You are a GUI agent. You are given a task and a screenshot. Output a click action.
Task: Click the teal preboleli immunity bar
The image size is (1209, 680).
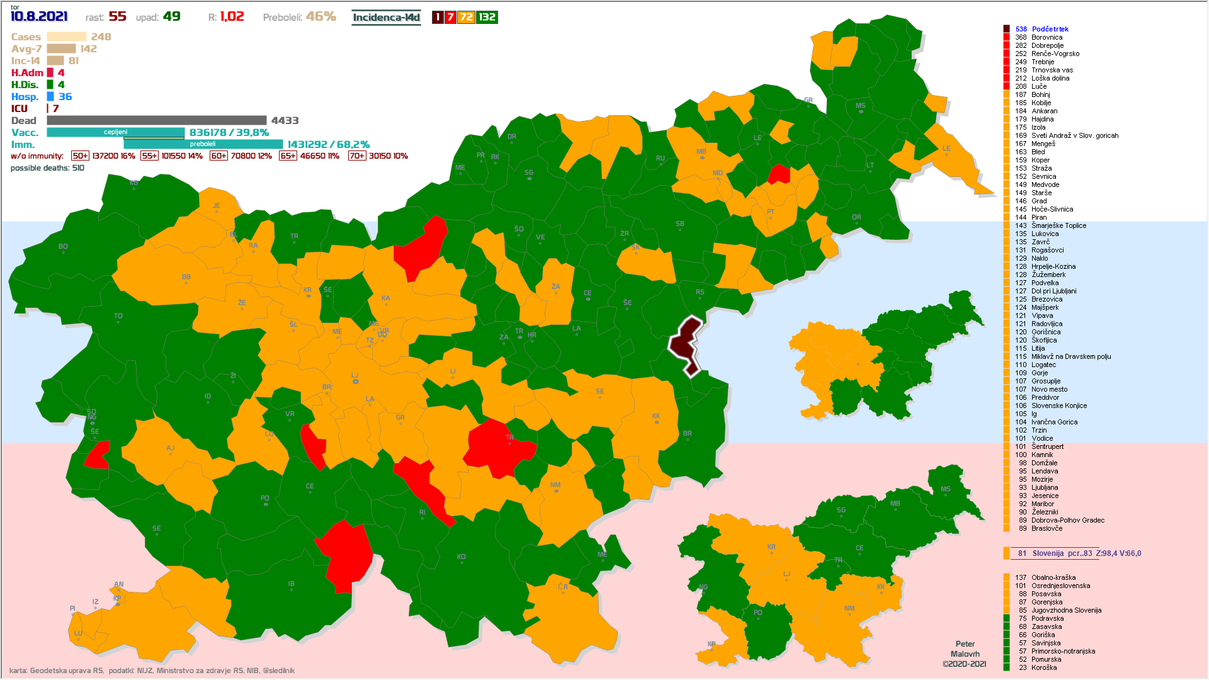click(203, 144)
